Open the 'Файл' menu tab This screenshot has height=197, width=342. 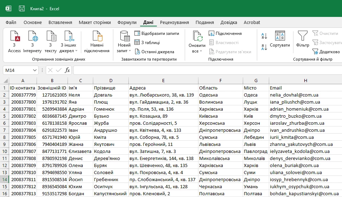pyautogui.click(x=11, y=22)
